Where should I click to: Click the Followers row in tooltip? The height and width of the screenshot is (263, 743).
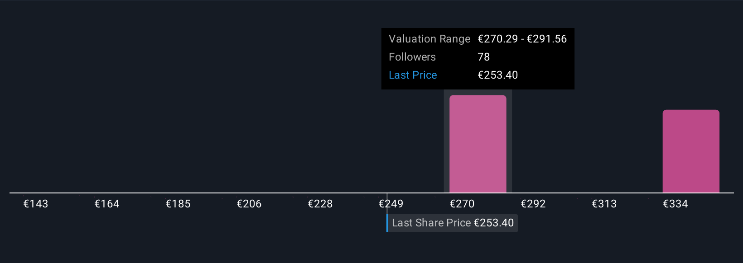point(478,57)
